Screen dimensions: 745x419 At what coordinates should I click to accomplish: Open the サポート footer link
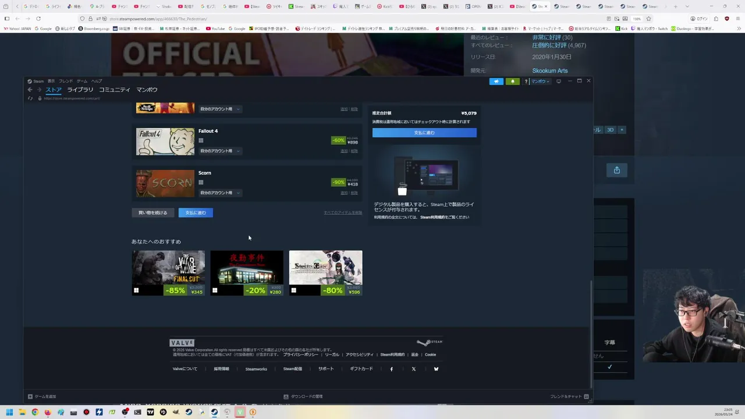point(326,369)
